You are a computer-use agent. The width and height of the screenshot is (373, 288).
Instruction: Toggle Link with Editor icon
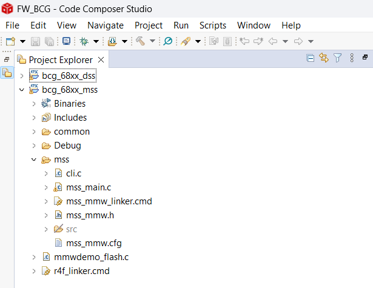click(x=324, y=58)
